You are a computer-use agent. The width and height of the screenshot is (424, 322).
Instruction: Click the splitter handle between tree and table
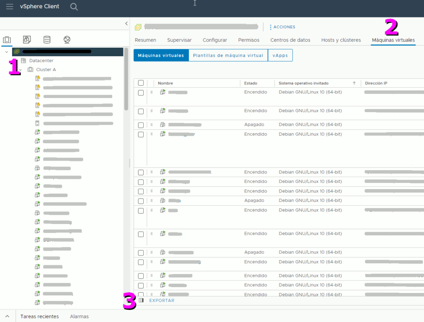(x=130, y=163)
